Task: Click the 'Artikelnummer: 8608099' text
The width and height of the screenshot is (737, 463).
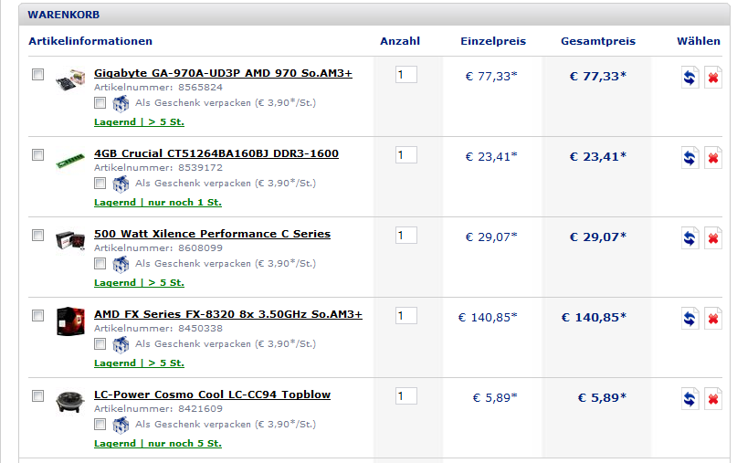Action: click(x=158, y=248)
